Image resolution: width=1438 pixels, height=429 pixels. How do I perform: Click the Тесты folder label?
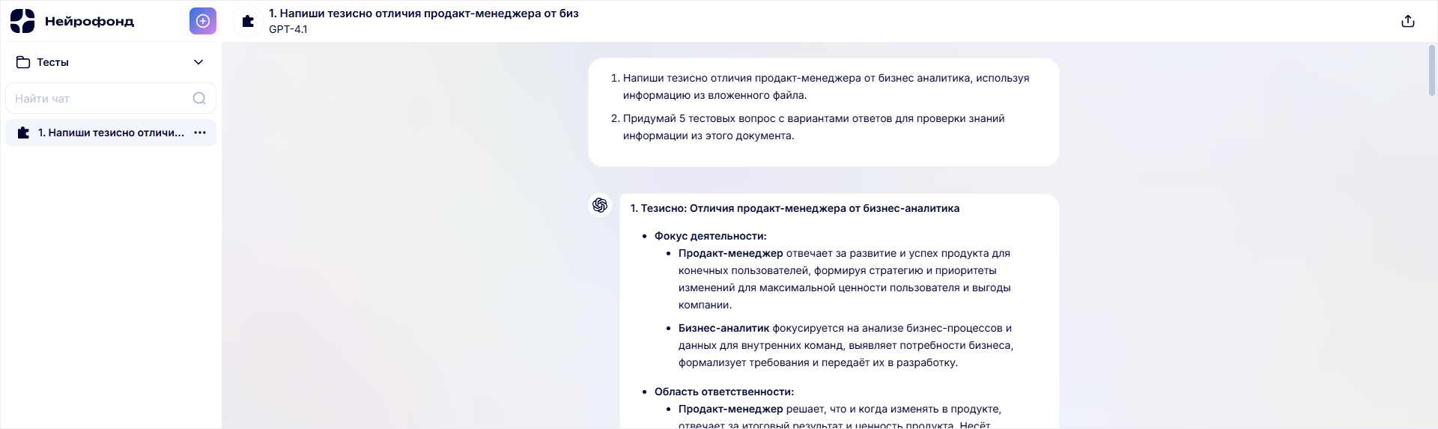coord(53,62)
